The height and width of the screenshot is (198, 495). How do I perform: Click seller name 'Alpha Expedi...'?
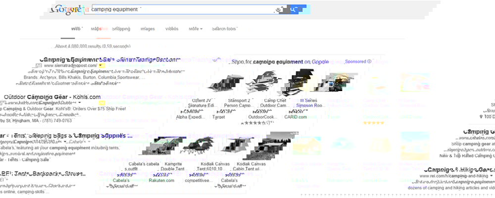pos(191,117)
